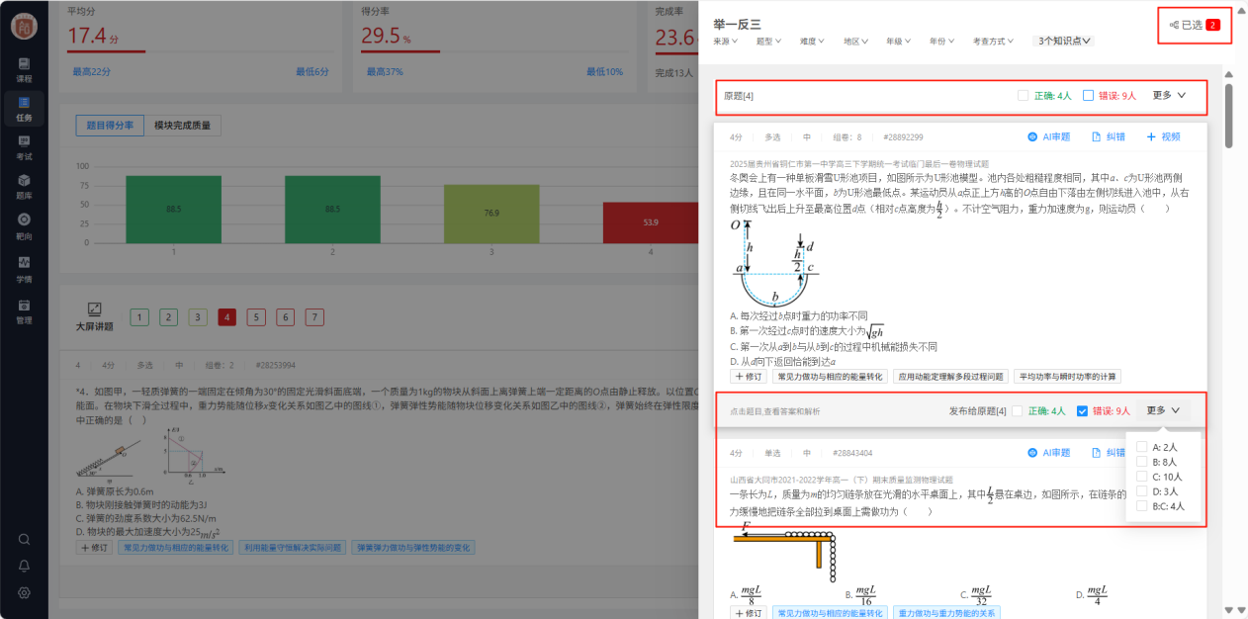The image size is (1248, 619).
Task: Check option D: 3人
Action: pos(1142,491)
